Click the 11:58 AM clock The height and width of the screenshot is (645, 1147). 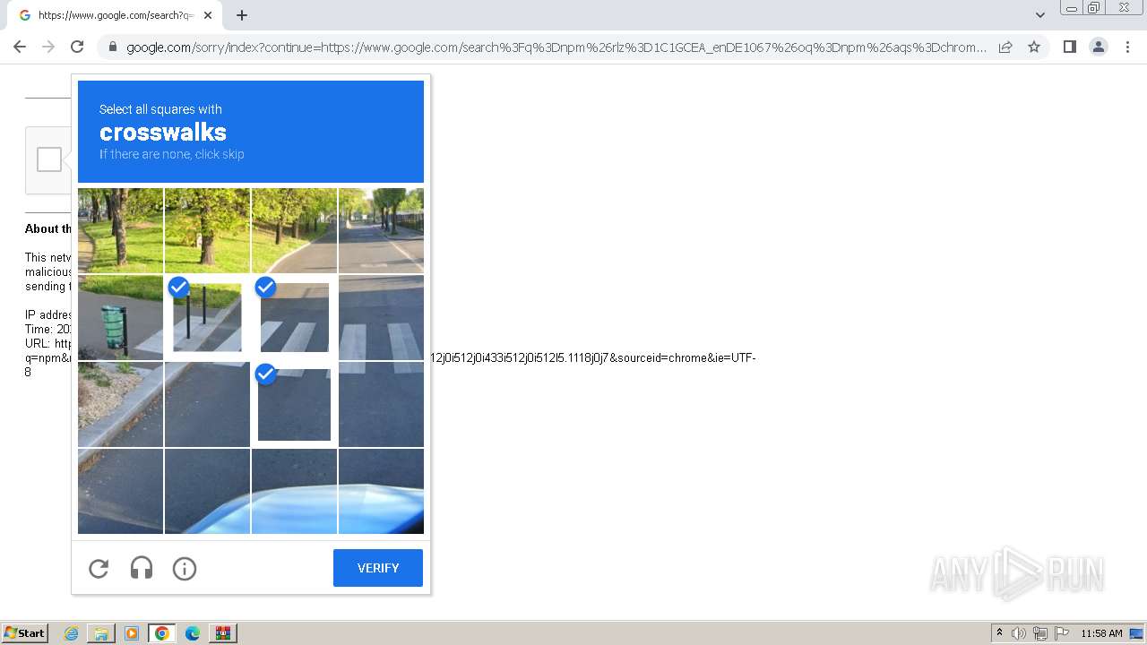1101,633
